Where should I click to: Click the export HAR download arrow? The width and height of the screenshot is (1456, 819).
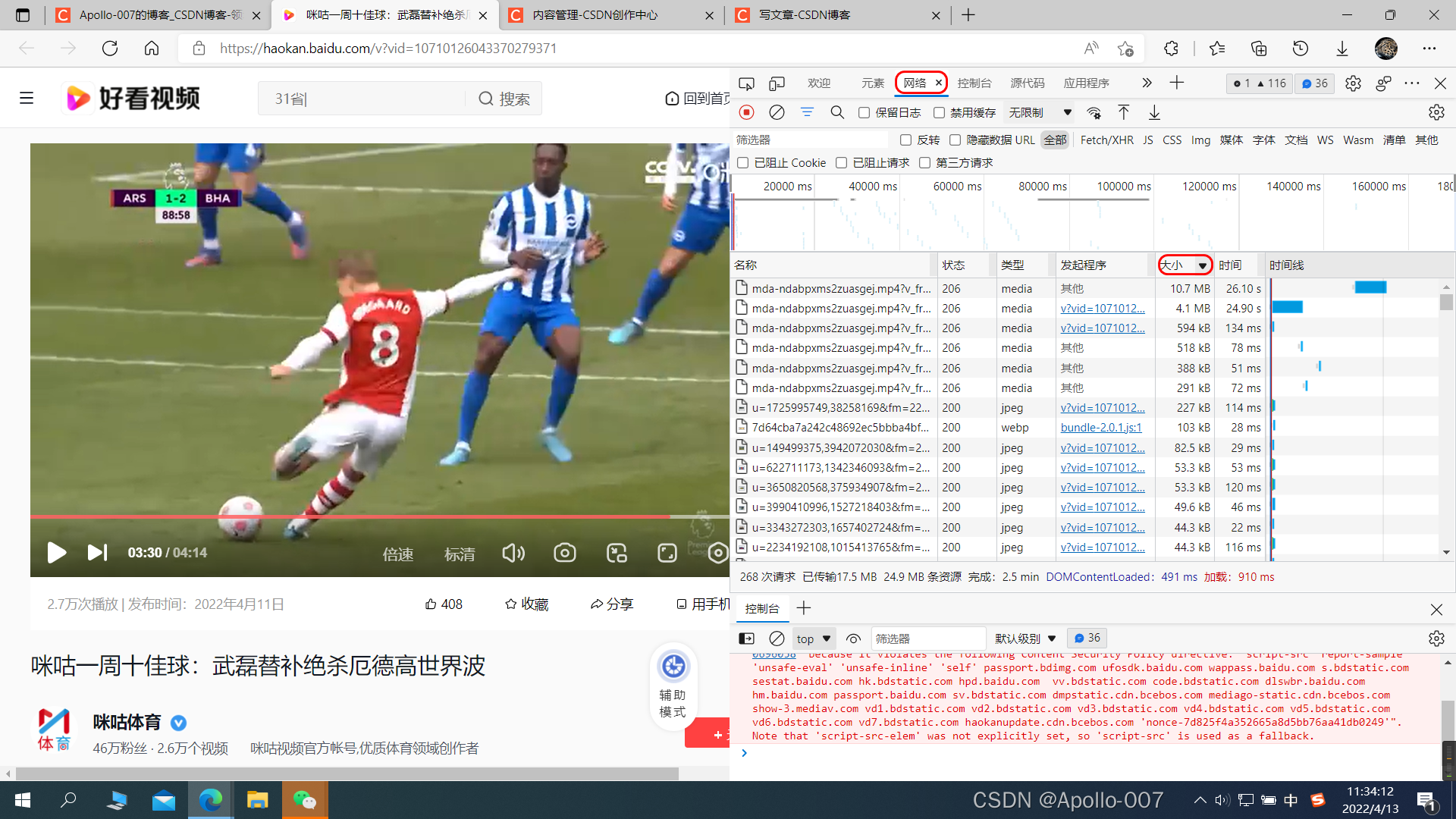coord(1154,112)
